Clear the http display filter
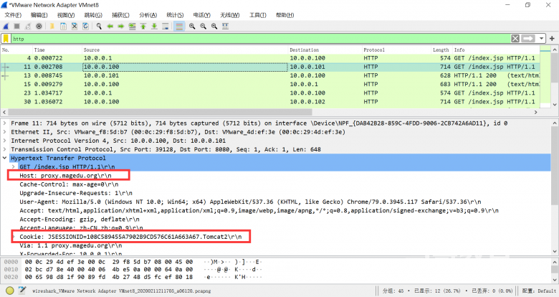Viewport: 559px width, 297px height. pyautogui.click(x=515, y=39)
